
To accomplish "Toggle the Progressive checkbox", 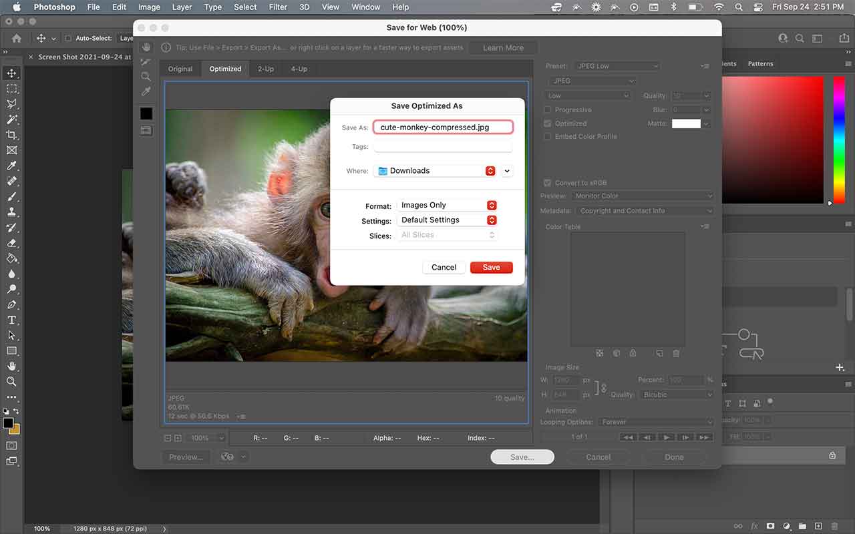I will tap(548, 109).
